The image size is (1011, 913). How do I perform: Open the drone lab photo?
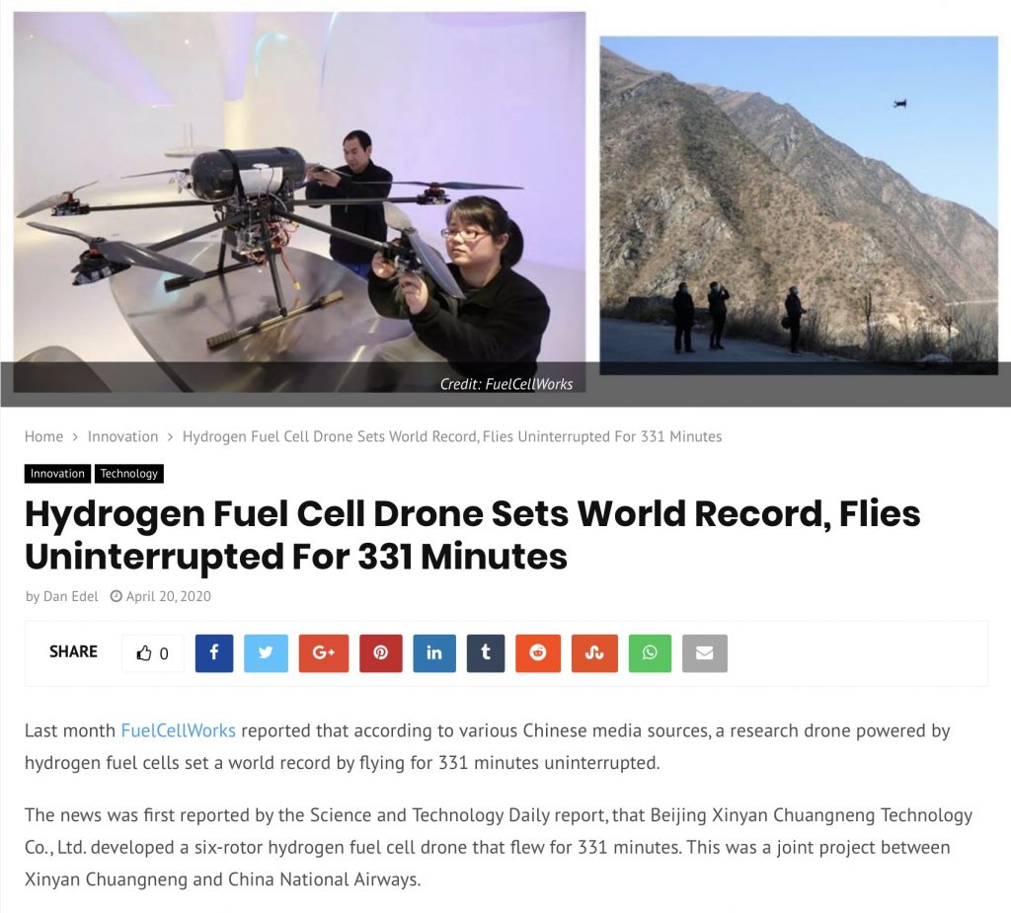(300, 201)
